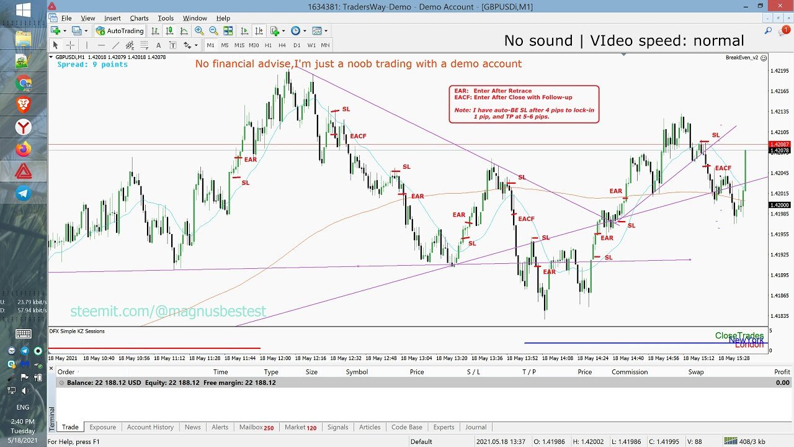
Task: Sort by the Profit column header
Action: click(x=782, y=372)
